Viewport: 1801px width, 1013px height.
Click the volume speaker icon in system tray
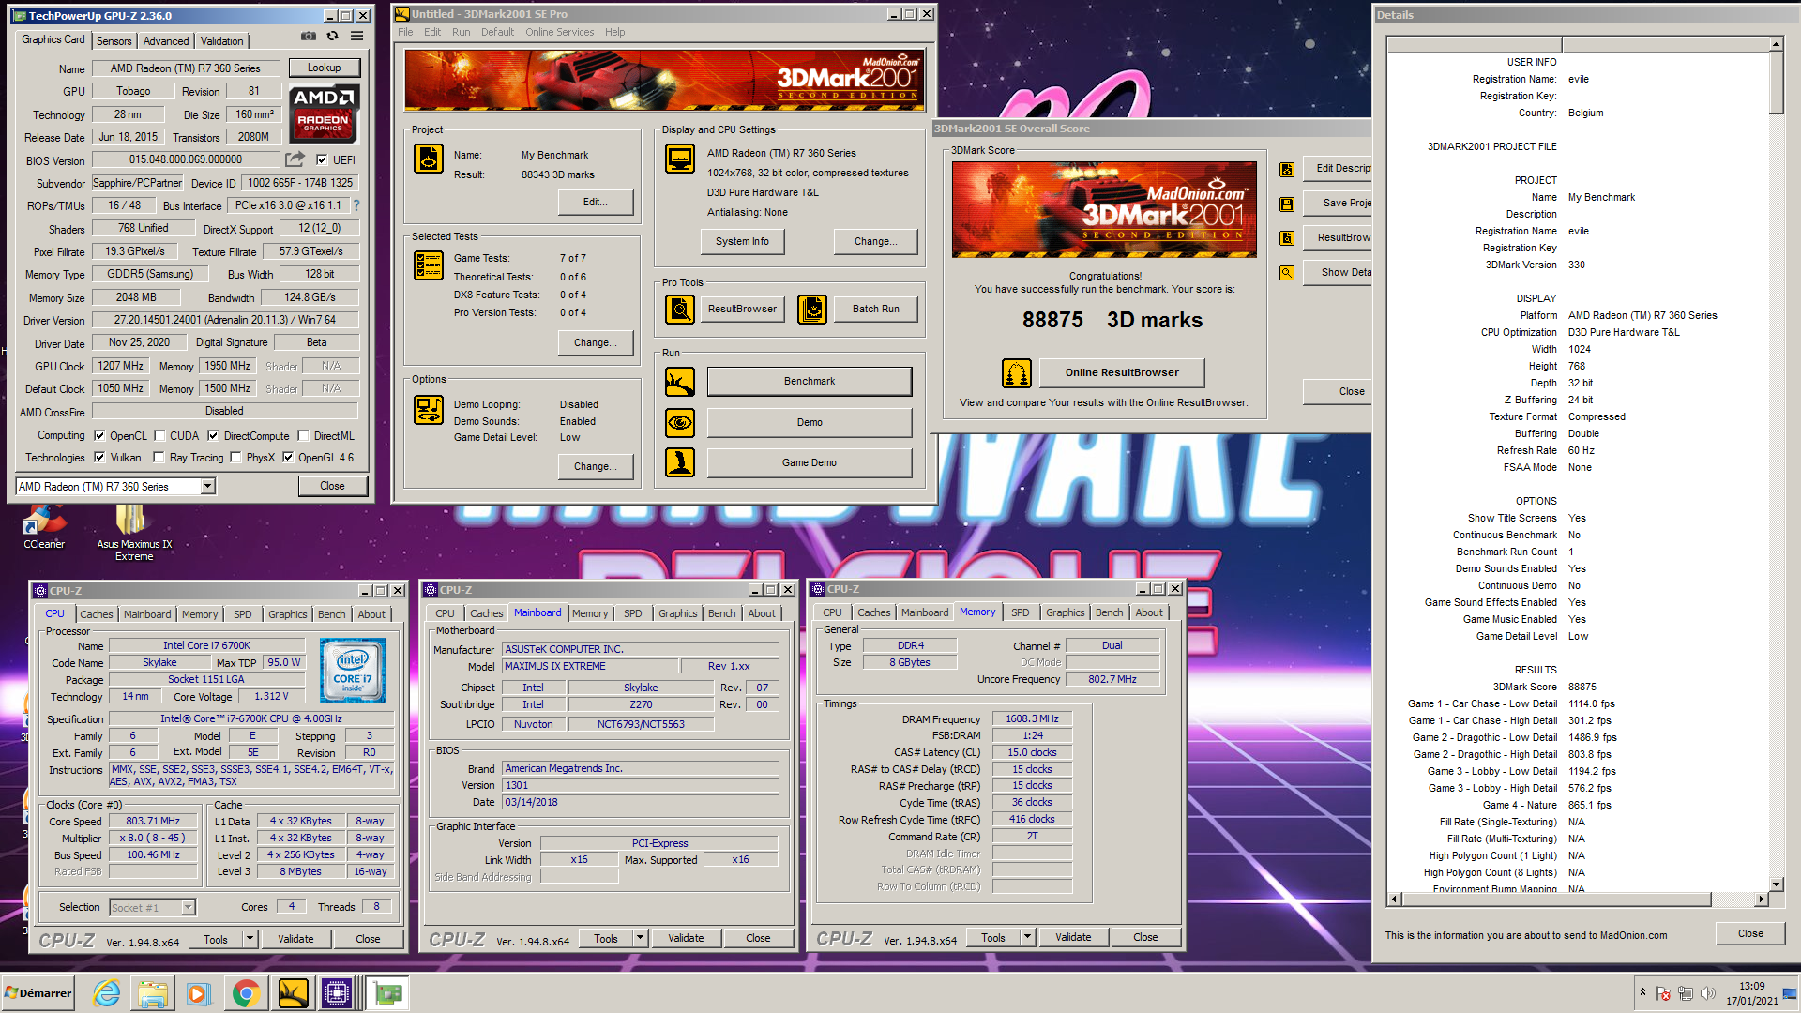pyautogui.click(x=1707, y=993)
